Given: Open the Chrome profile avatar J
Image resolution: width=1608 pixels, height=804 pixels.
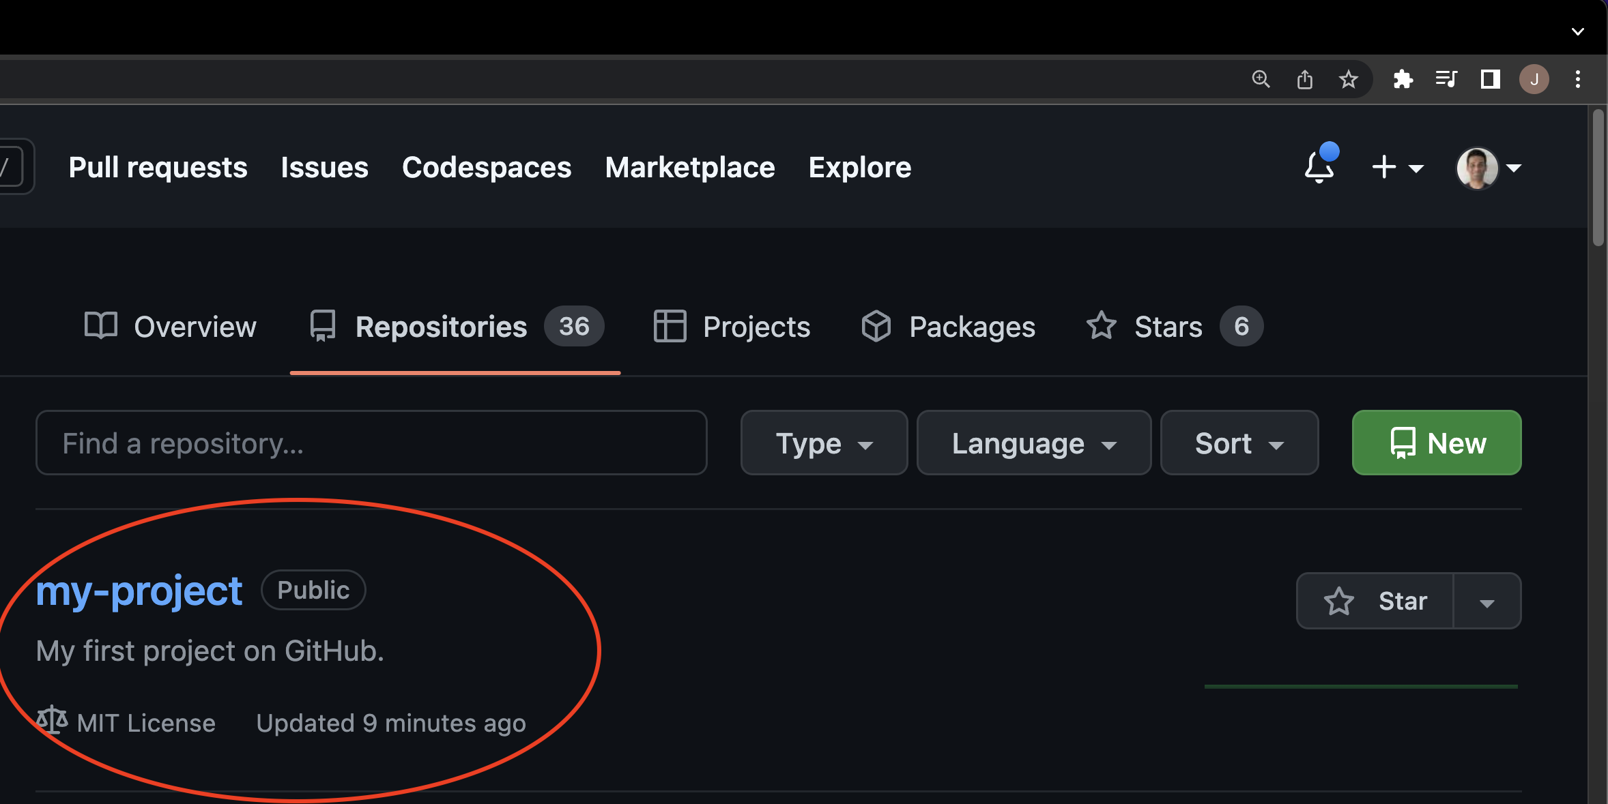Looking at the screenshot, I should (1534, 79).
